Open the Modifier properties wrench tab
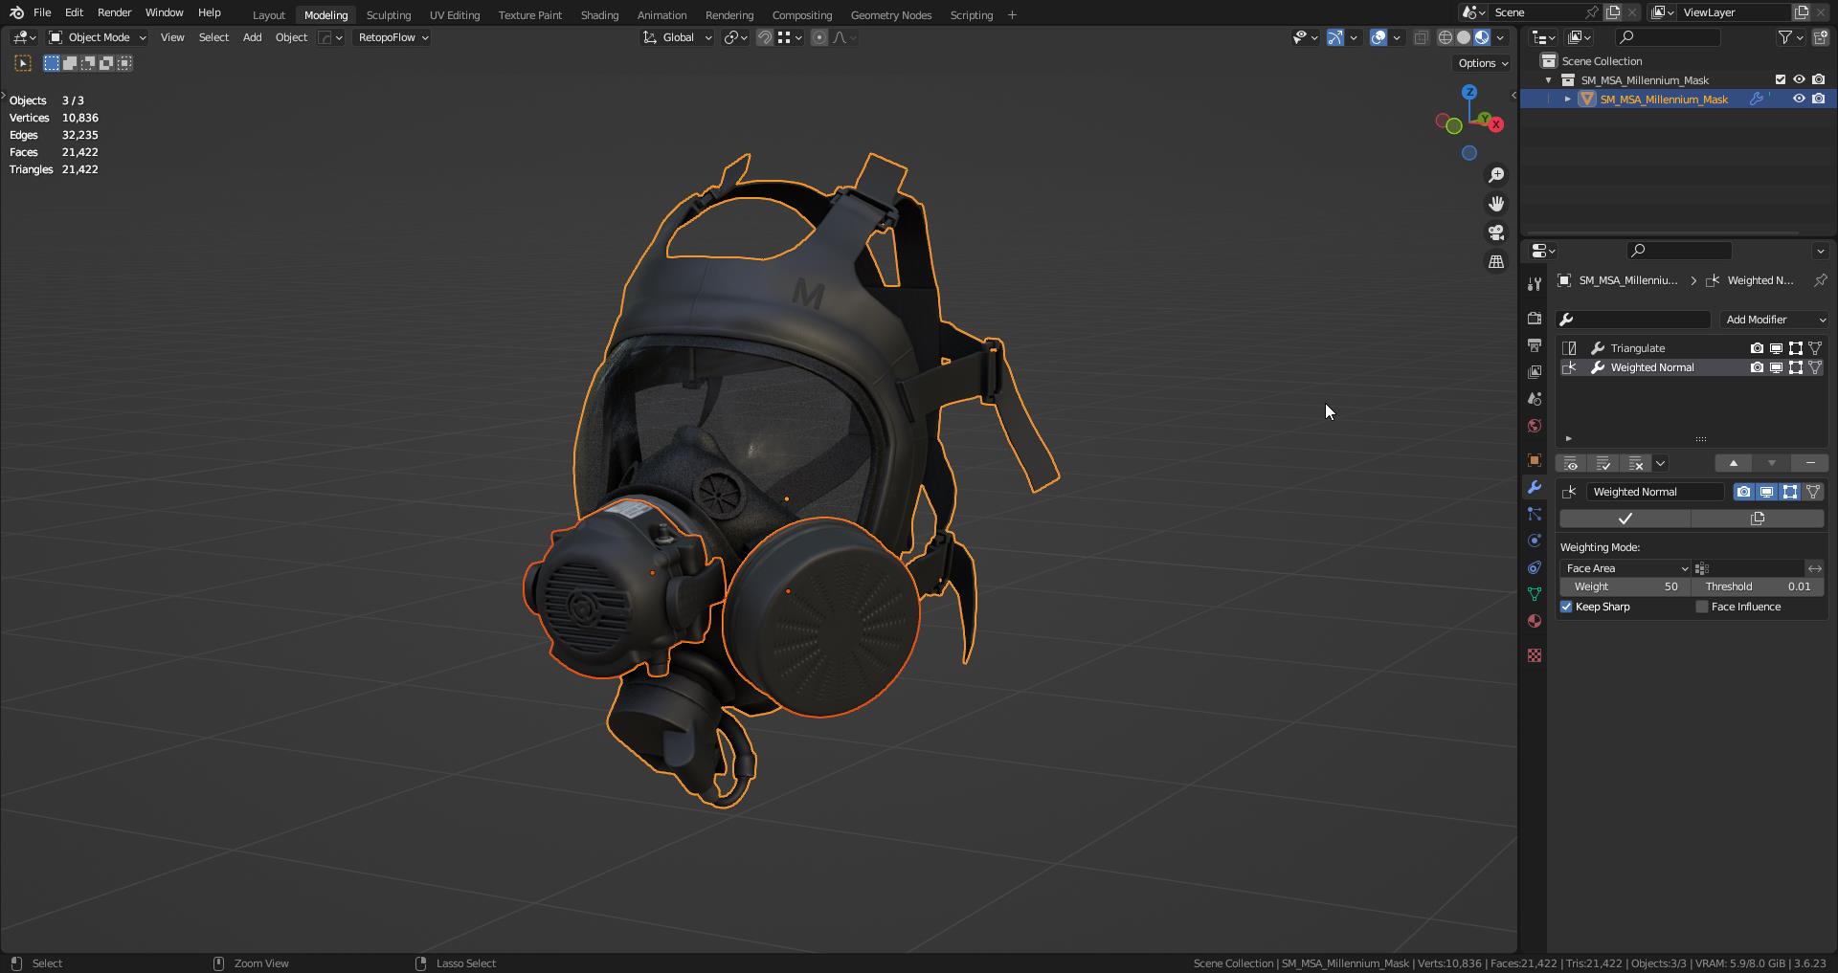Image resolution: width=1838 pixels, height=973 pixels. 1535,487
